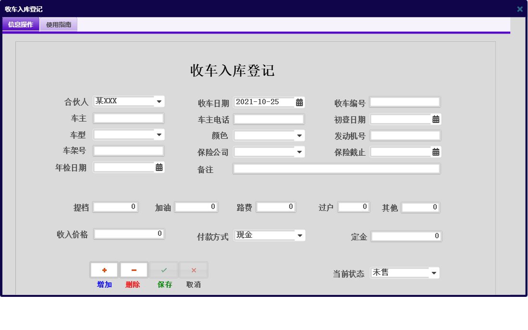Expand the 车型 dropdown

point(159,135)
